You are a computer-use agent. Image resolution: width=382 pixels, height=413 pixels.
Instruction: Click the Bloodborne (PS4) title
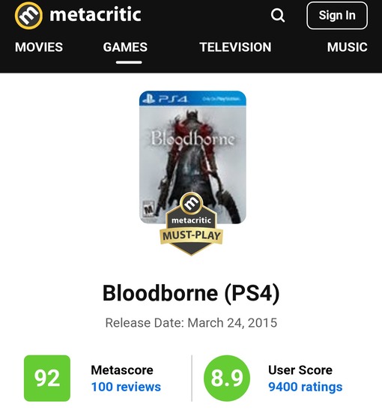tap(191, 293)
